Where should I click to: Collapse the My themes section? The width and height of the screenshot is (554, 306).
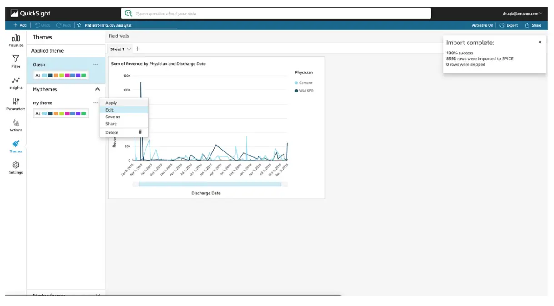pos(97,89)
